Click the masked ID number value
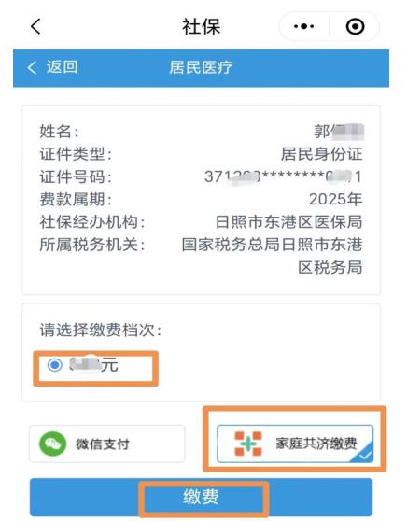 [x=283, y=176]
